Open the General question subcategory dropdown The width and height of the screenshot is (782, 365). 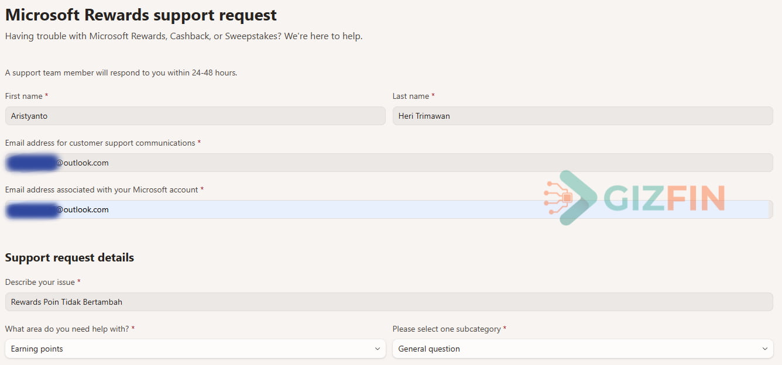click(583, 349)
